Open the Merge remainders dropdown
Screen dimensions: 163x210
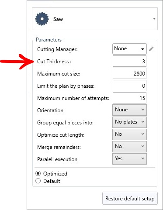click(x=129, y=147)
